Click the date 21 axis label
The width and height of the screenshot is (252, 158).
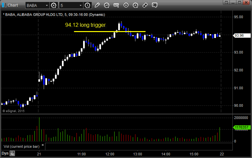click(x=39, y=154)
